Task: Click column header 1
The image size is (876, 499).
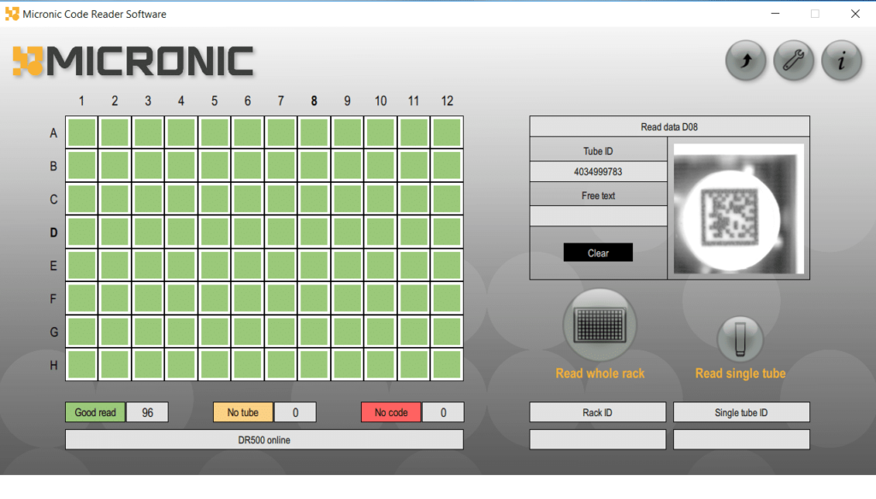Action: (81, 101)
